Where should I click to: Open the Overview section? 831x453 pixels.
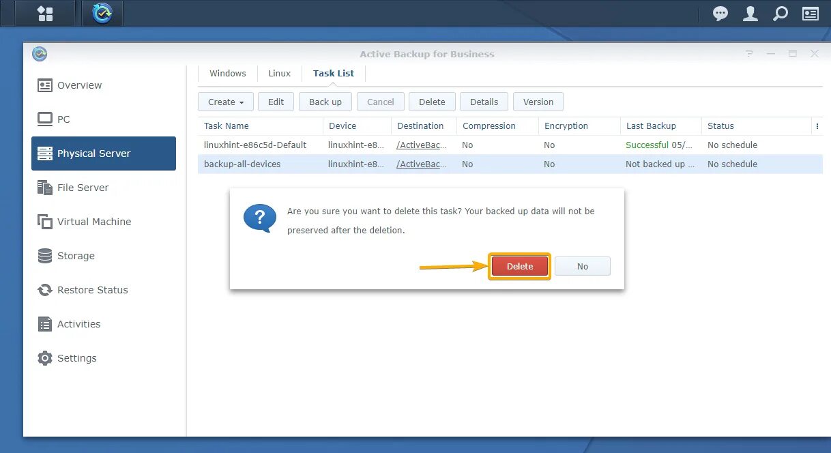tap(79, 85)
